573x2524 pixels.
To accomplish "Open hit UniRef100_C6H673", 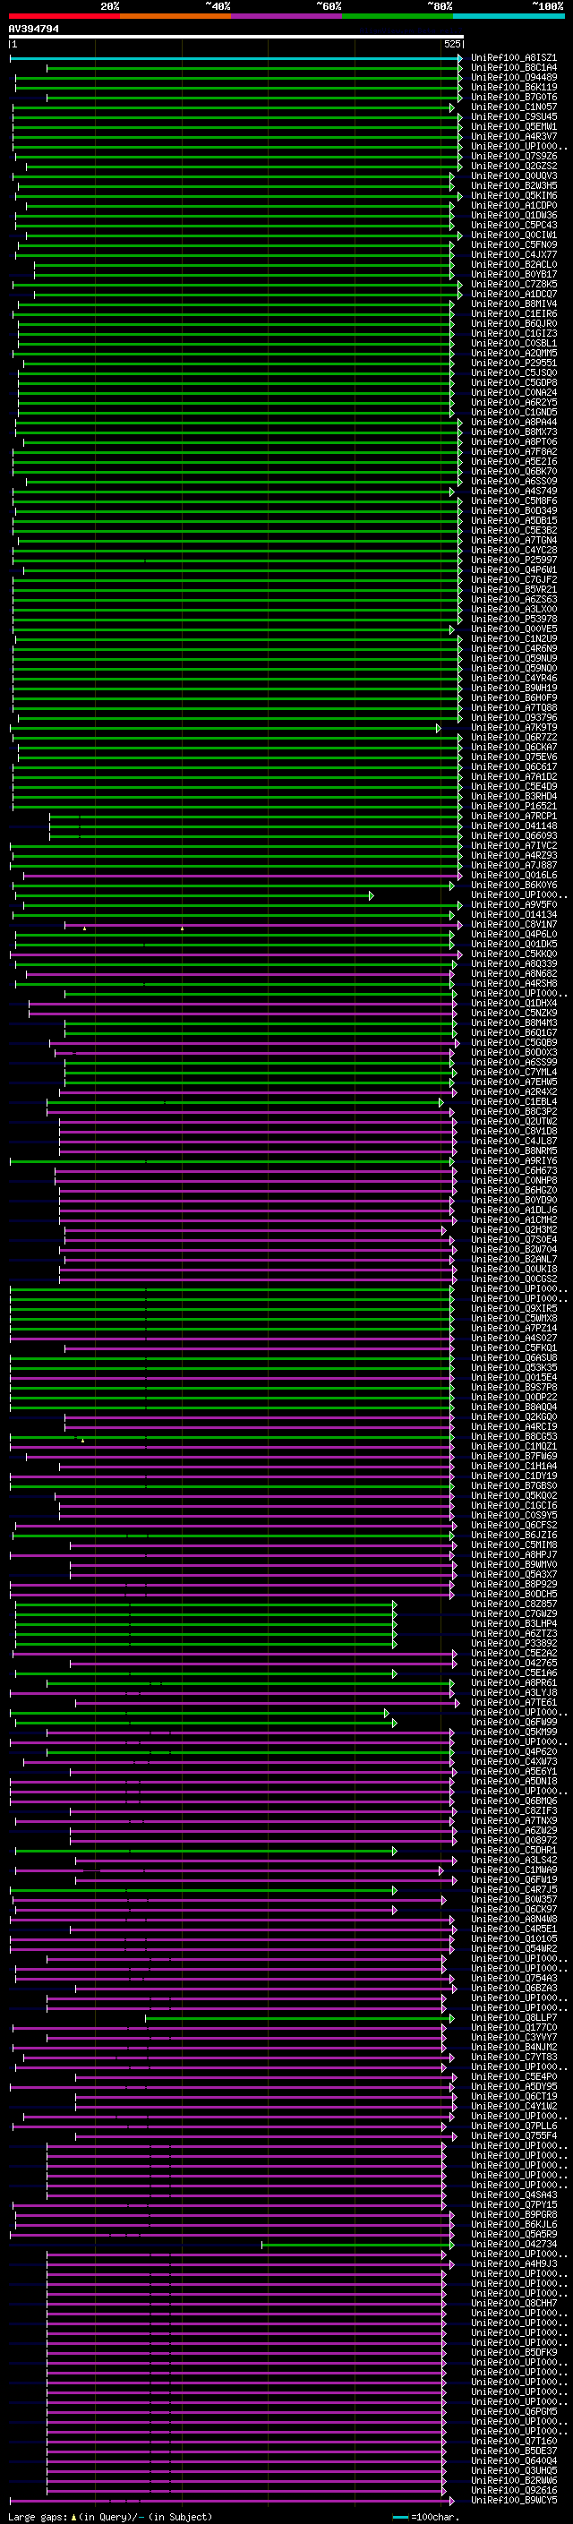I will (514, 1171).
